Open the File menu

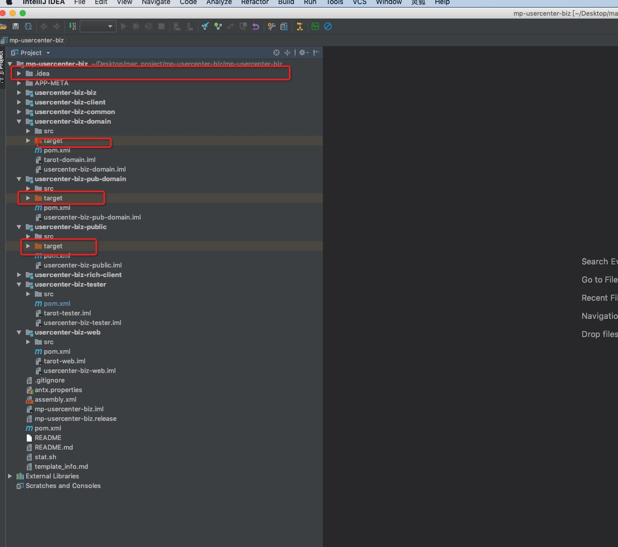[x=79, y=2]
